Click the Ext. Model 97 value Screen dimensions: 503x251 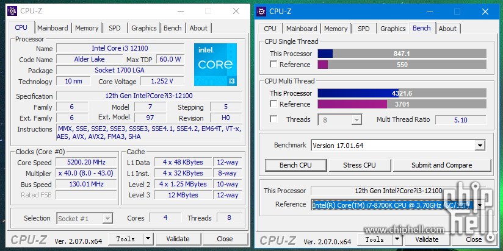point(150,118)
